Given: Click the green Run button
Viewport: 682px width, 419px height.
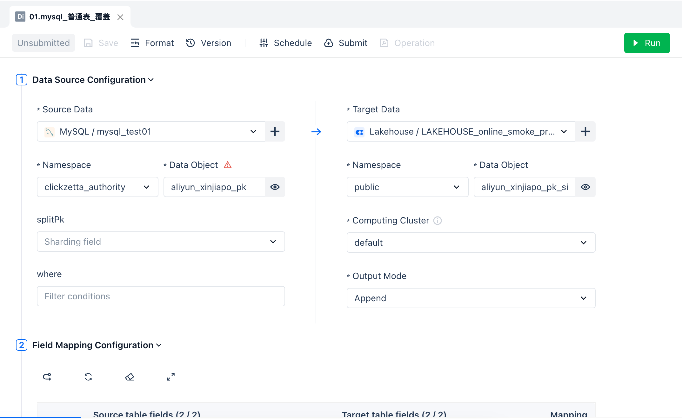Looking at the screenshot, I should pyautogui.click(x=646, y=43).
